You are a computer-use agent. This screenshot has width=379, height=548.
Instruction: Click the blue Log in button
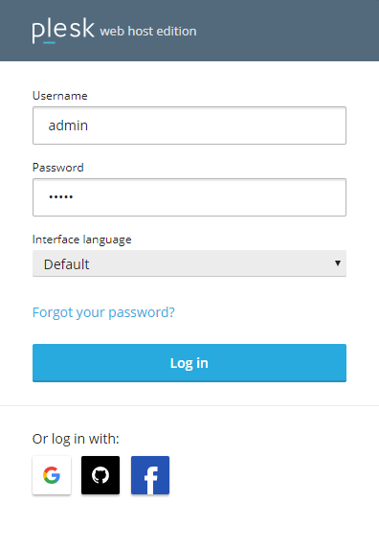pyautogui.click(x=189, y=363)
